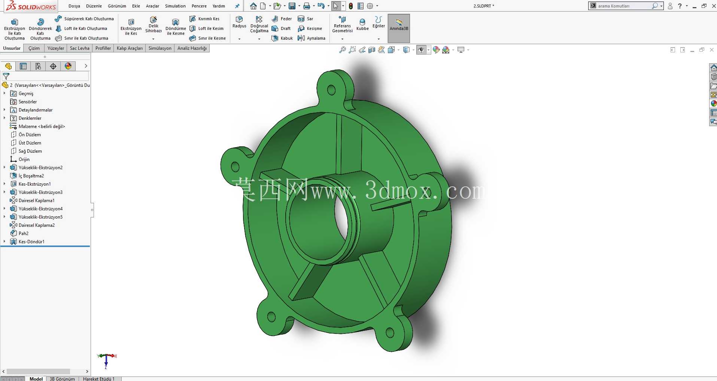This screenshot has width=717, height=381.
Task: Activate Ekstrüzyon ile Kes tool
Action: (131, 27)
